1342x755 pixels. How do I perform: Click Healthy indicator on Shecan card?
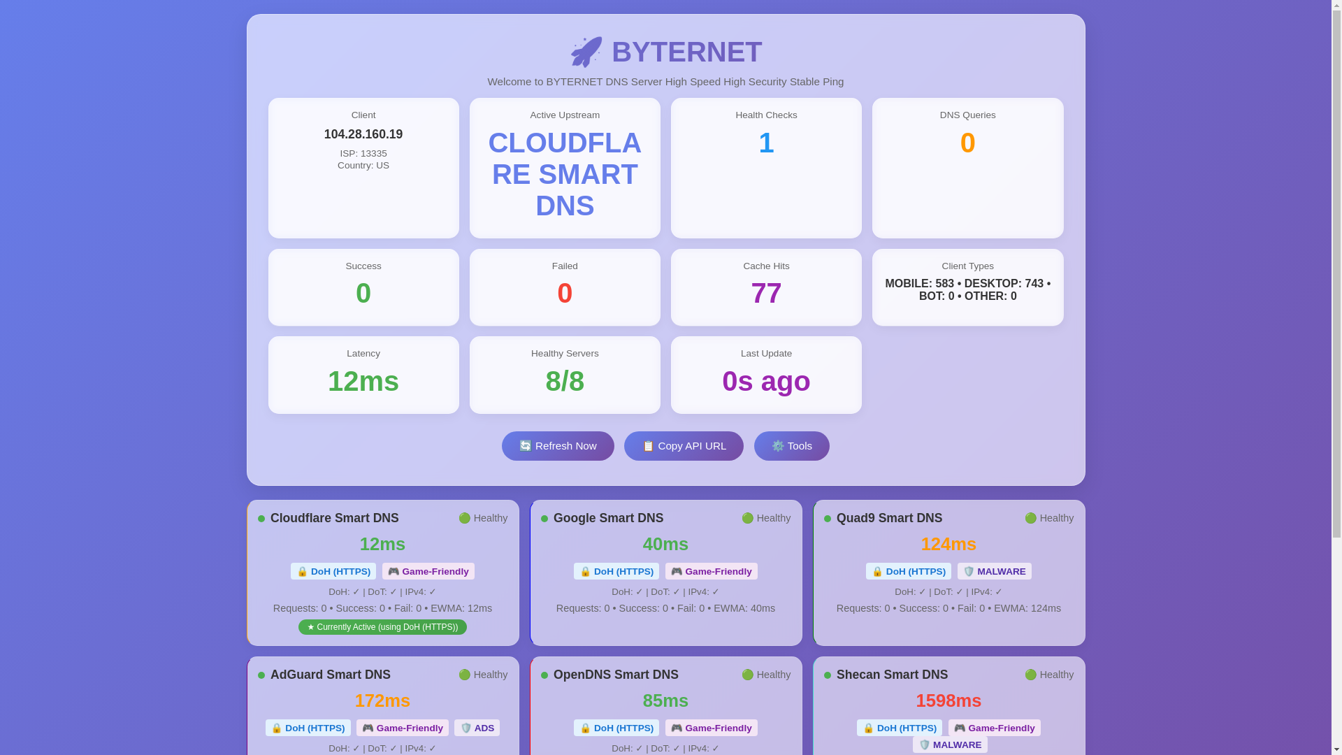tap(1049, 675)
